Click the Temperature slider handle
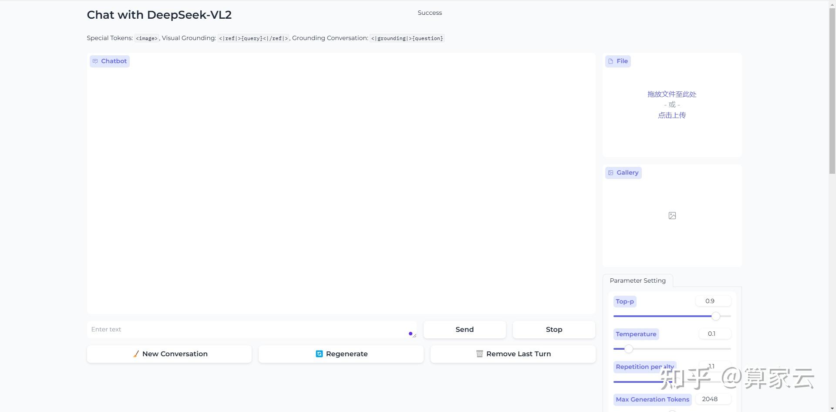The width and height of the screenshot is (836, 412). click(628, 349)
